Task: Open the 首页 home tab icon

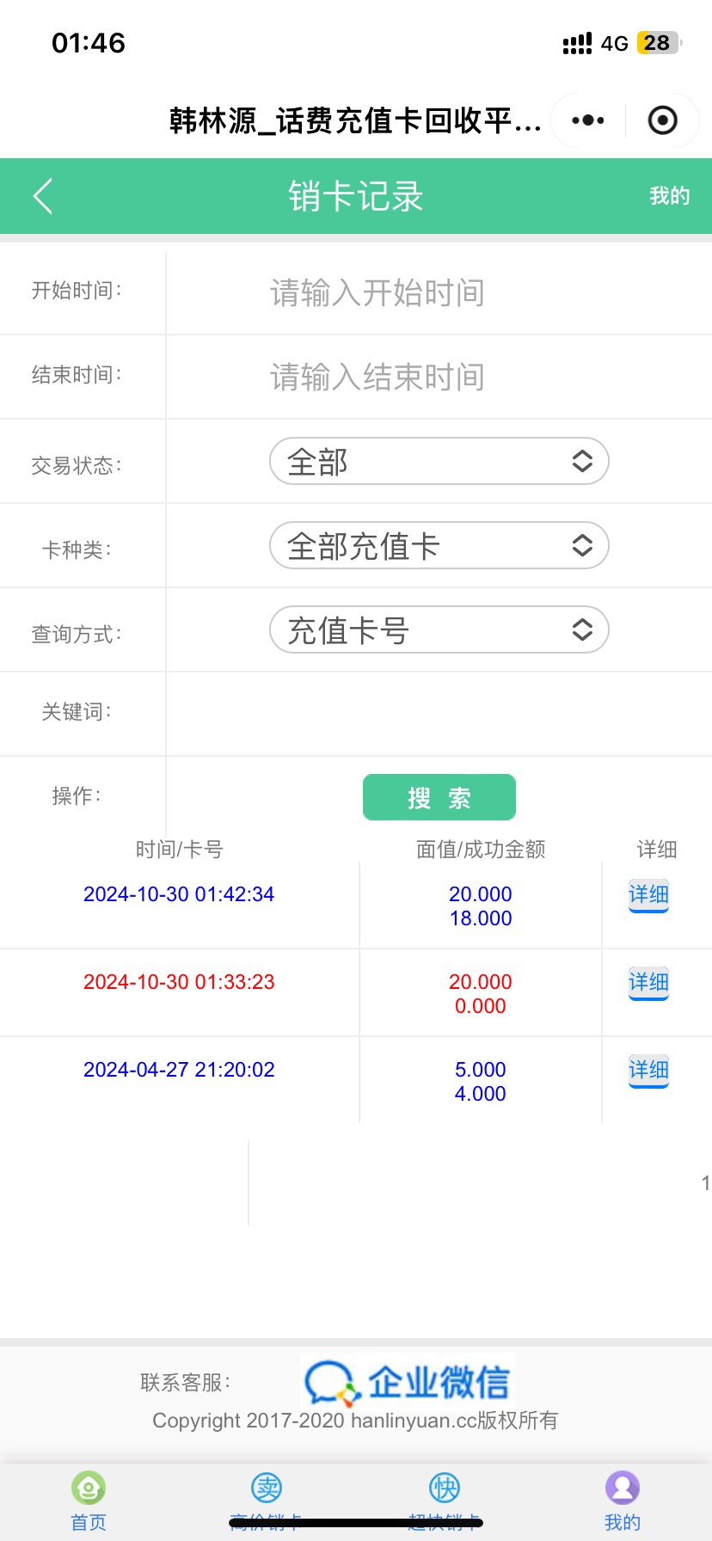Action: click(89, 1488)
